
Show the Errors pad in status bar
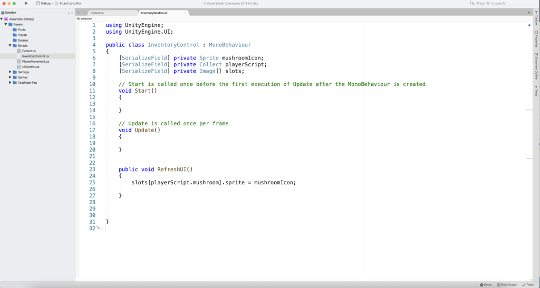[x=485, y=284]
